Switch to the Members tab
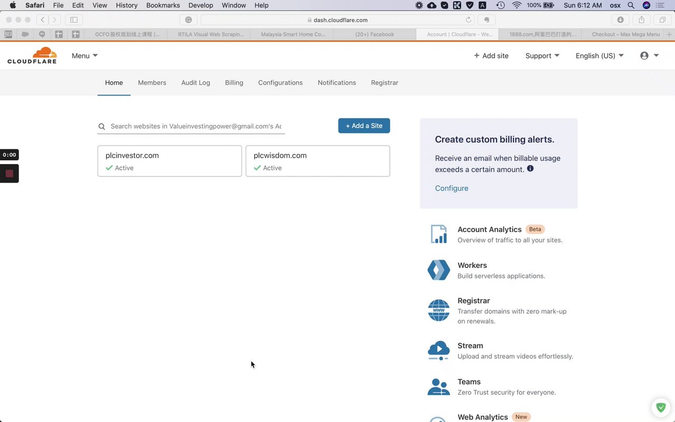 pos(152,83)
